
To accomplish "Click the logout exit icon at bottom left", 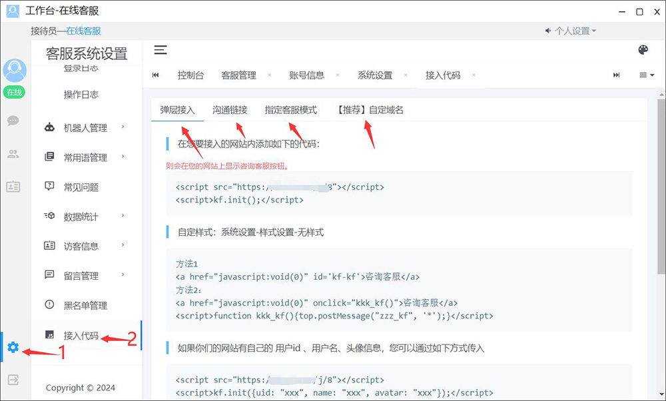I will [x=13, y=380].
